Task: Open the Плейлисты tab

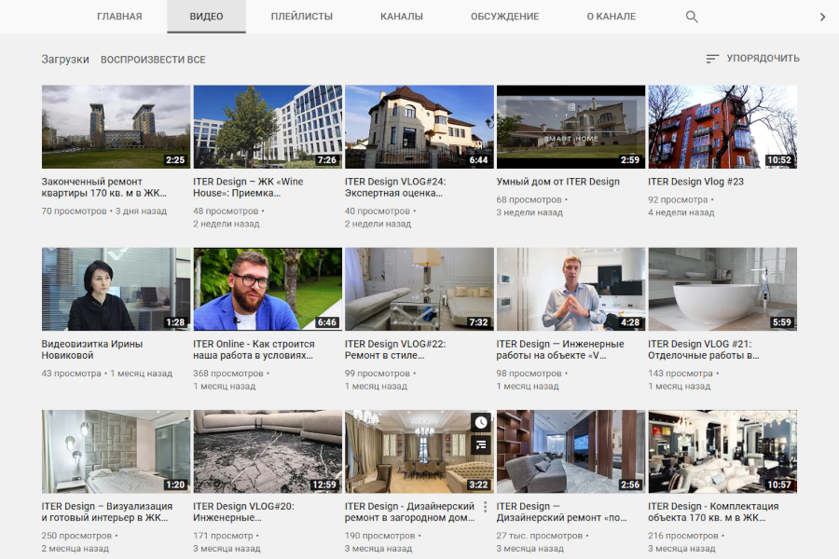Action: [301, 17]
